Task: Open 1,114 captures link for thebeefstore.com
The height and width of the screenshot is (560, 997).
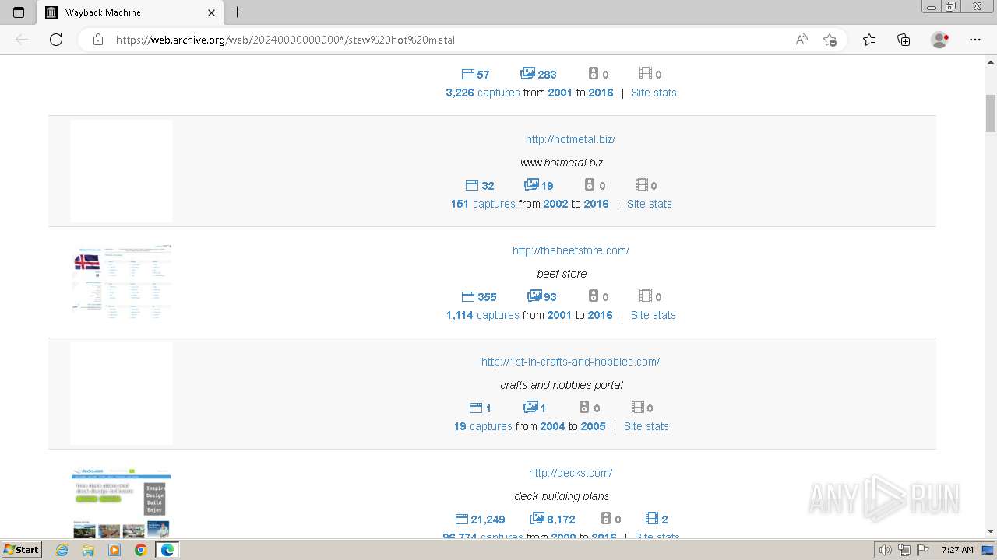Action: click(483, 315)
